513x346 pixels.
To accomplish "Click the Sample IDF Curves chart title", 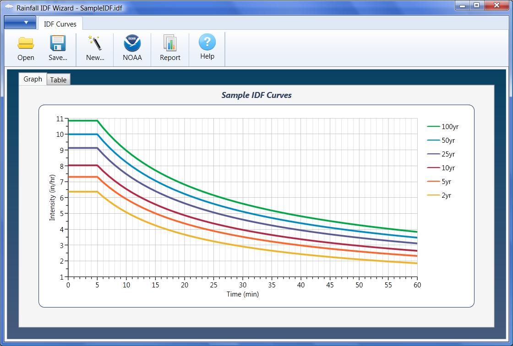I will click(256, 96).
